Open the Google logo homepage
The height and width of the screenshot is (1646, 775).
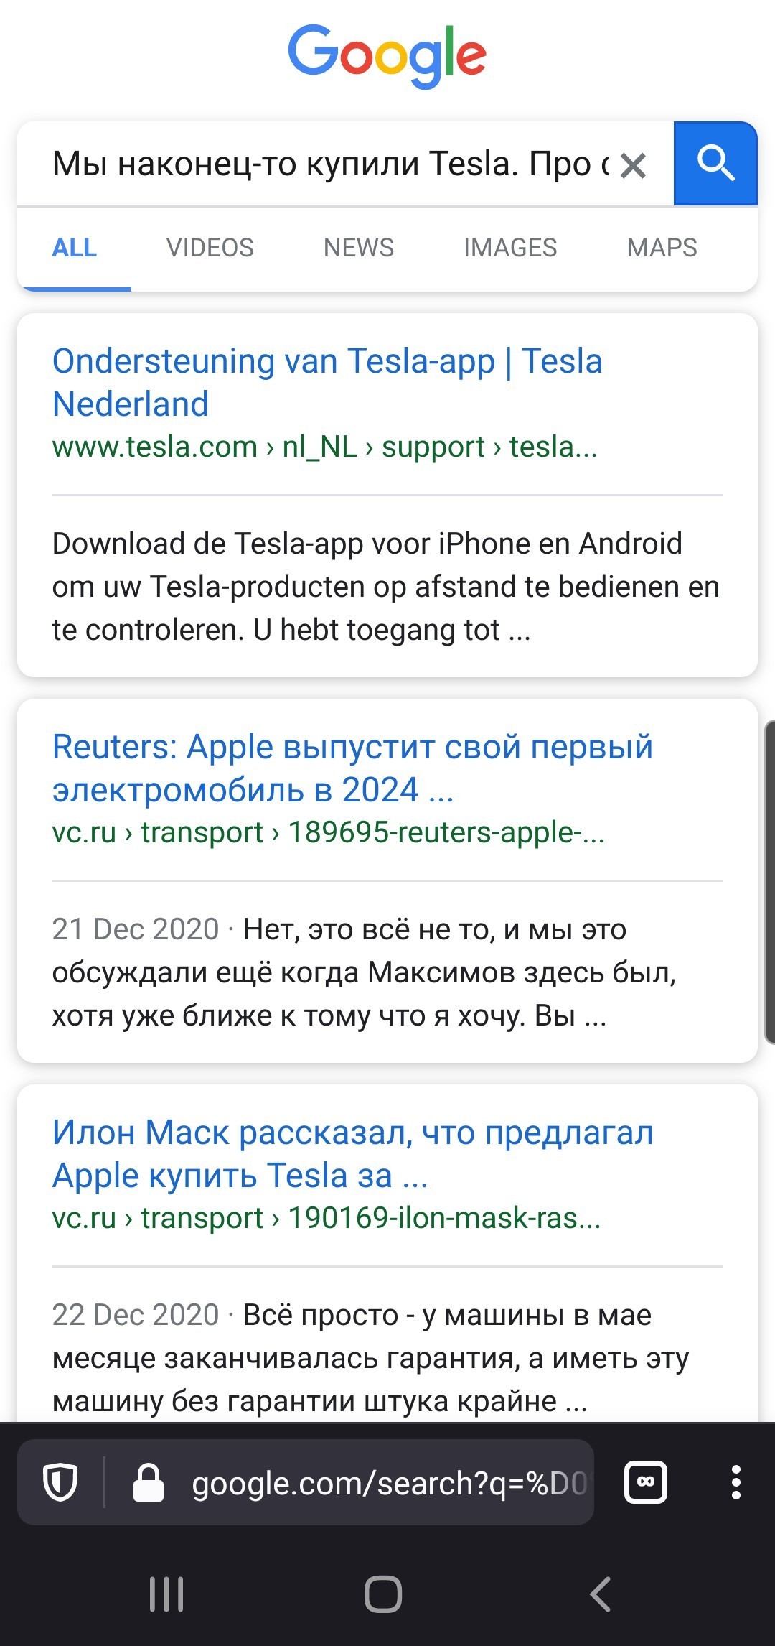387,56
